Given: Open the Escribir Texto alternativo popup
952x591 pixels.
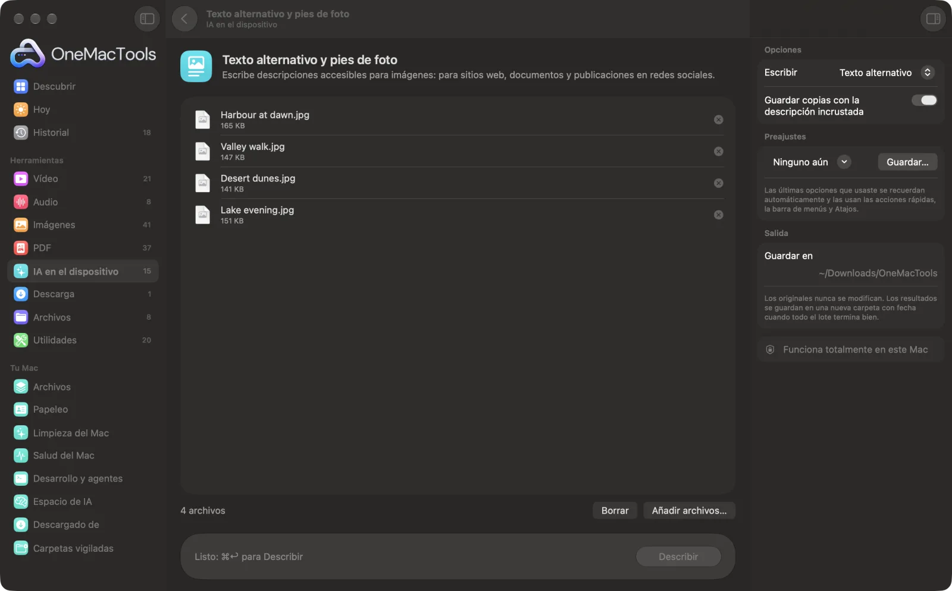Looking at the screenshot, I should (x=887, y=73).
